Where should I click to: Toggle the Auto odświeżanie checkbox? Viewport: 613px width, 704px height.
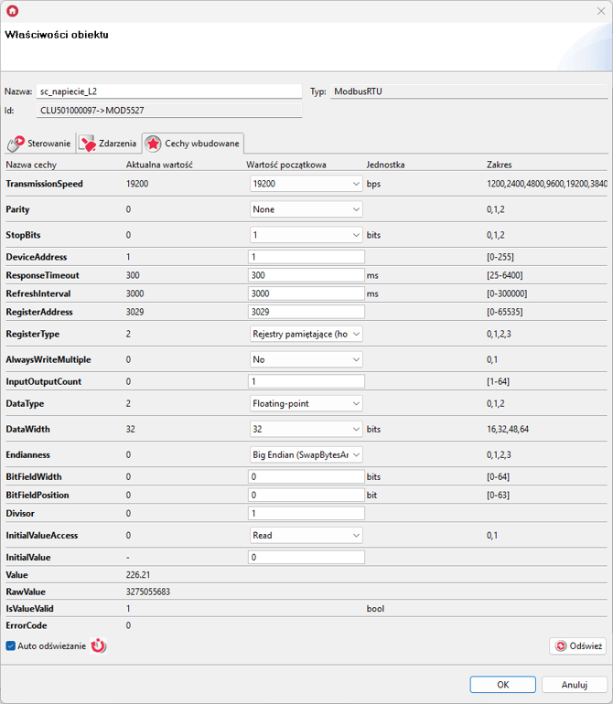click(x=11, y=645)
